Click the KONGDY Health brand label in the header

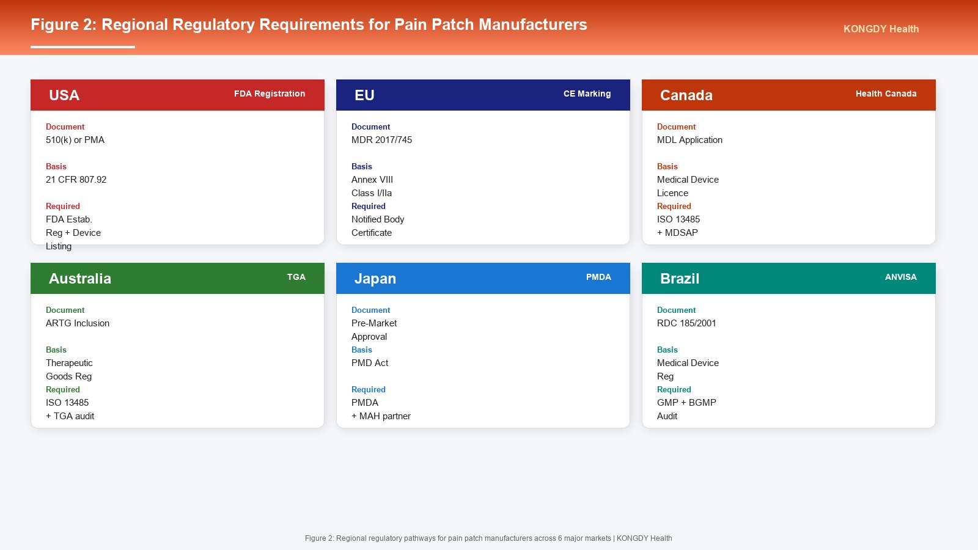pos(881,29)
